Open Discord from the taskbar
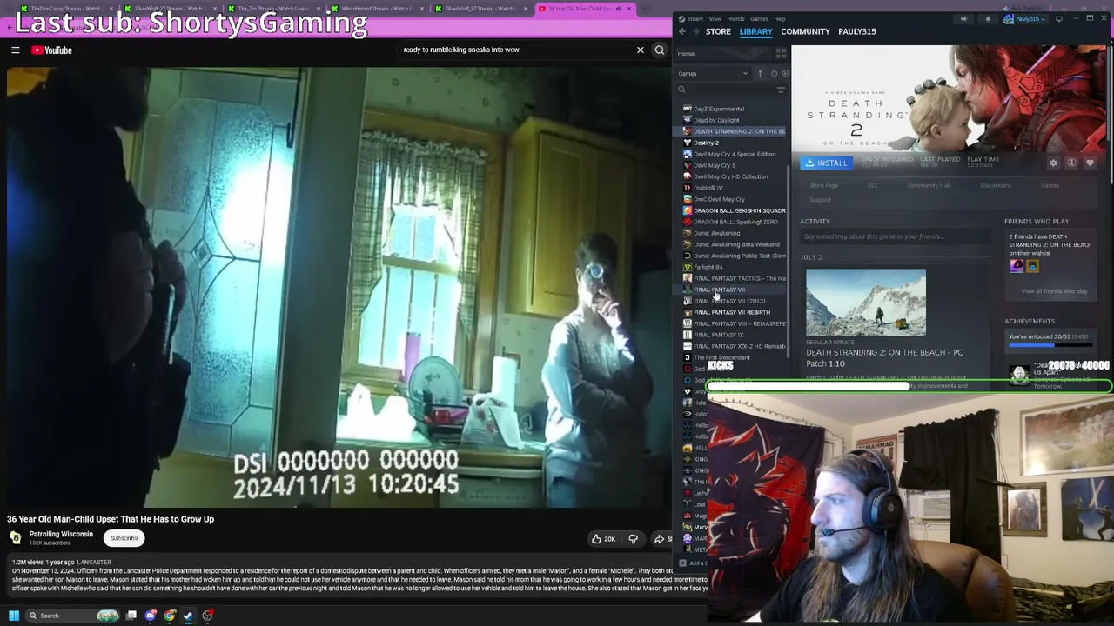The width and height of the screenshot is (1114, 626). pos(151,616)
